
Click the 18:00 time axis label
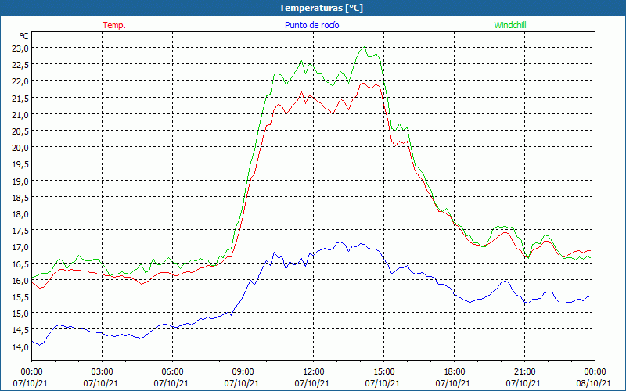pyautogui.click(x=455, y=372)
